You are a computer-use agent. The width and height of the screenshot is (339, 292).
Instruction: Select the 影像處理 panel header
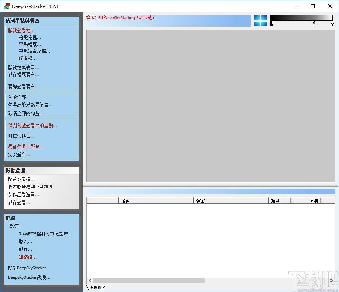click(15, 170)
